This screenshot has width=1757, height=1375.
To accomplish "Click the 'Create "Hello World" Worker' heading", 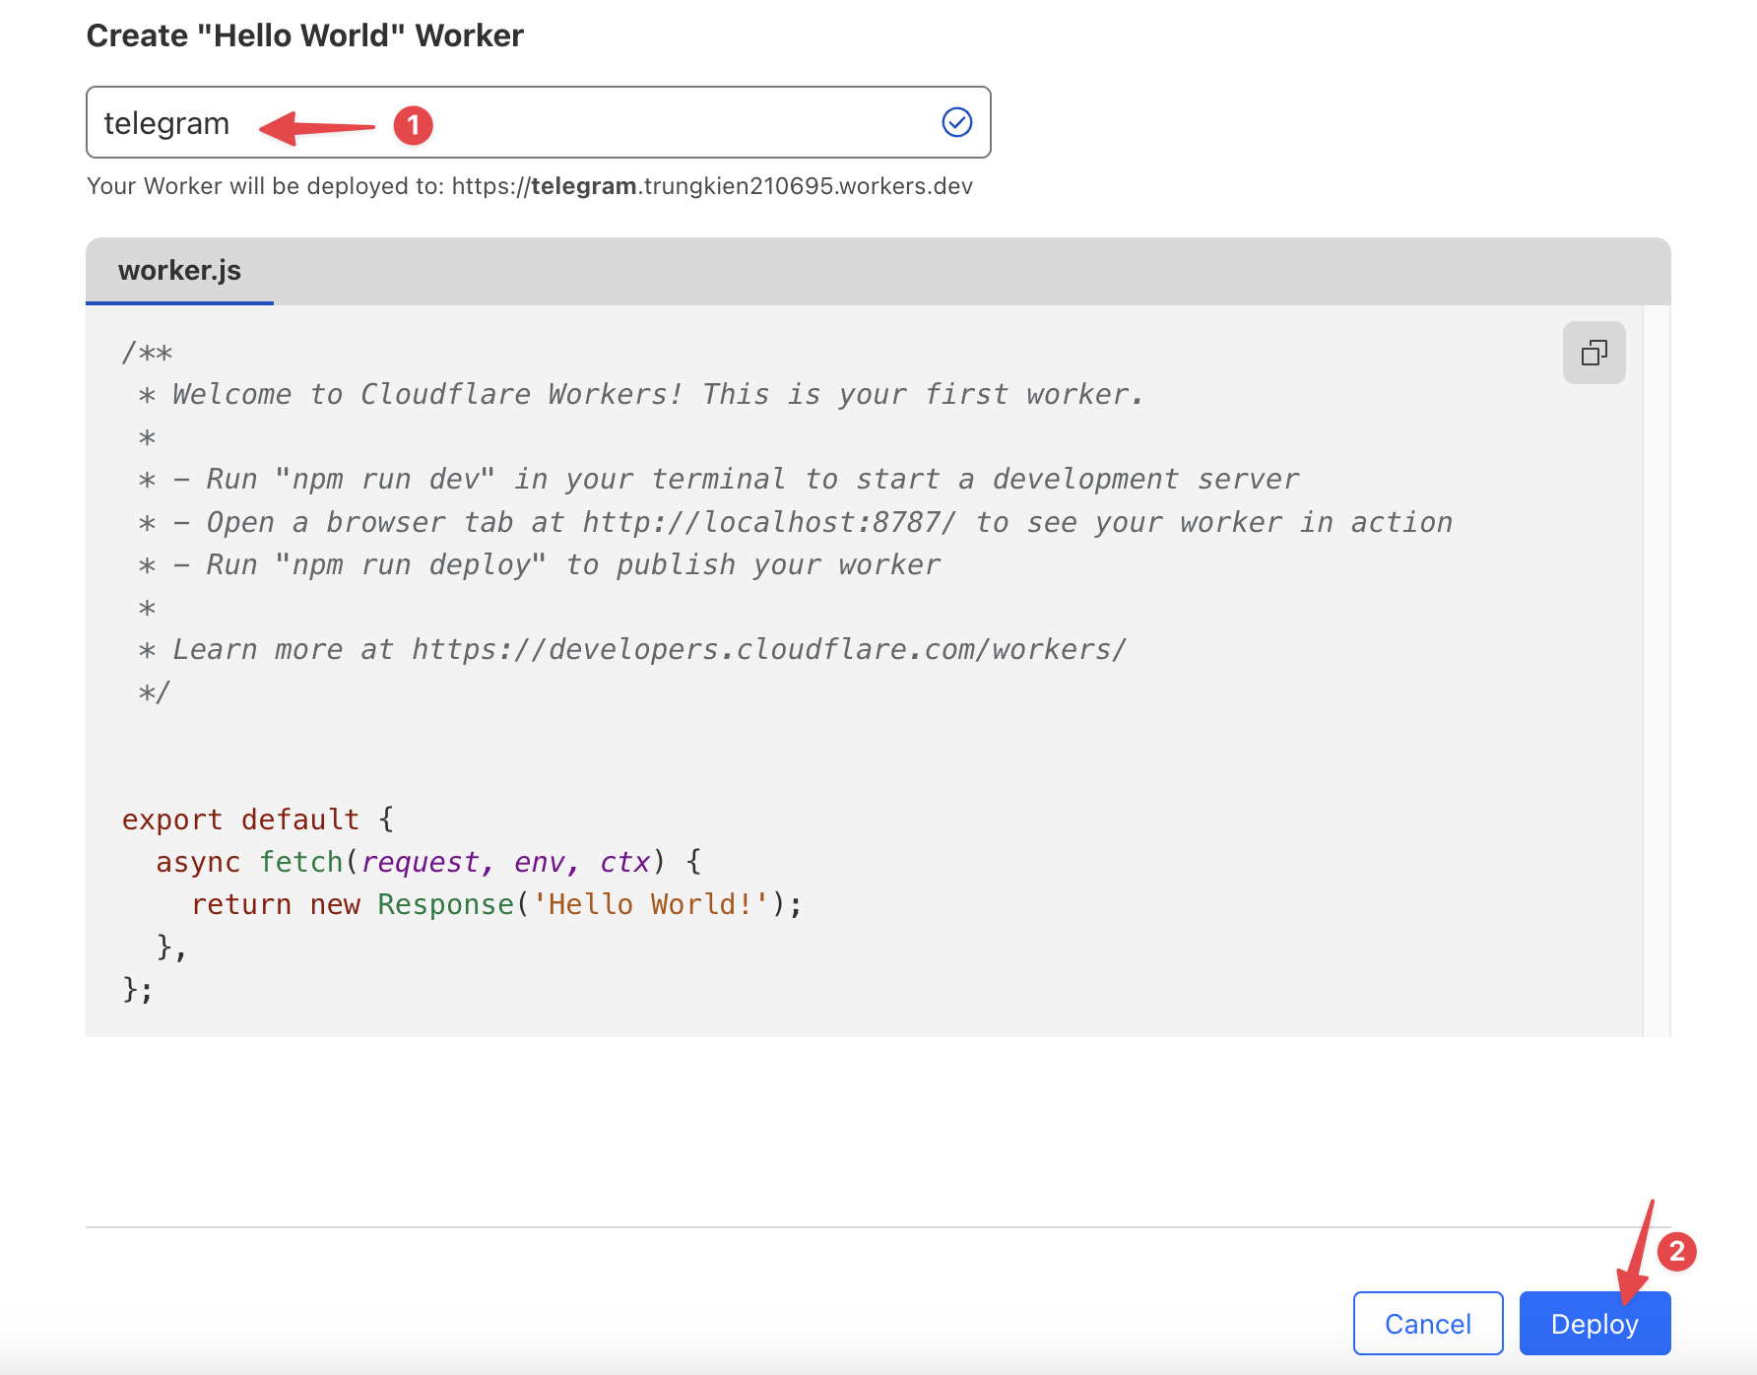I will click(305, 35).
